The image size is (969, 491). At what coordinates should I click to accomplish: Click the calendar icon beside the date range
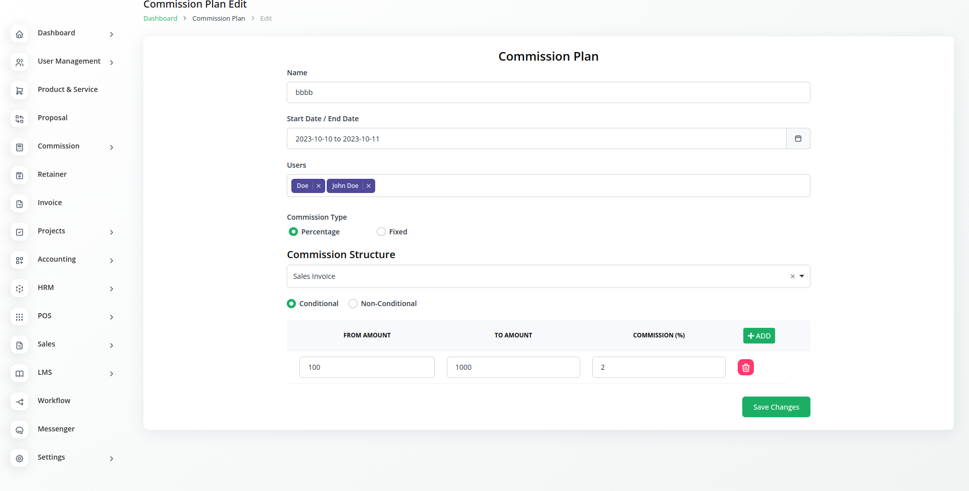[798, 138]
